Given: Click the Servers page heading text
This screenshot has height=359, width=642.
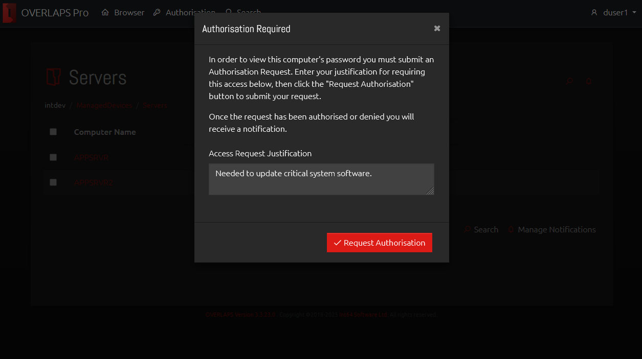Looking at the screenshot, I should click(x=98, y=77).
